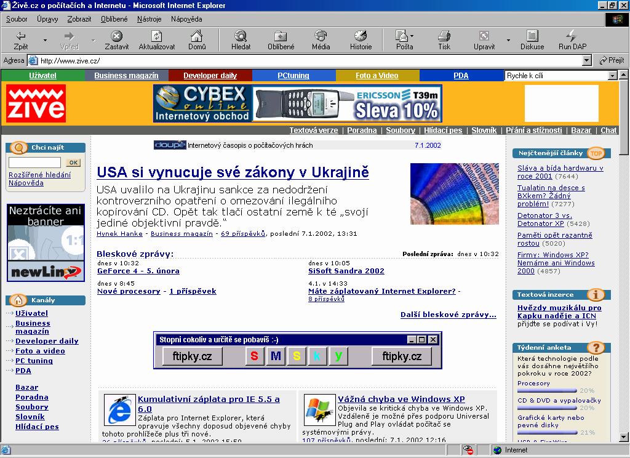Screen dimensions: 630x458
Task: Open Další bleskové zprávy link
Action: (449, 315)
